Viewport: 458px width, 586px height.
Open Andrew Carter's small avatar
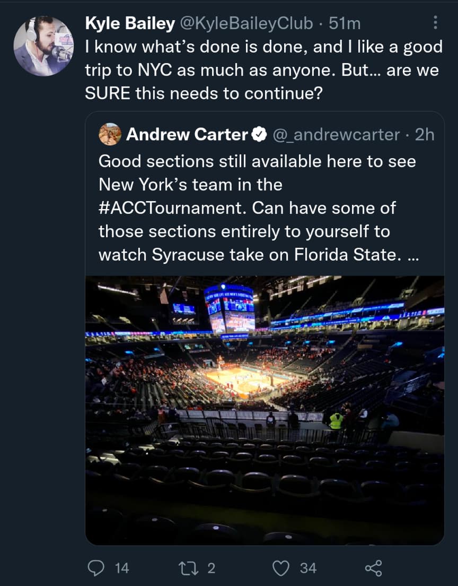pos(110,134)
